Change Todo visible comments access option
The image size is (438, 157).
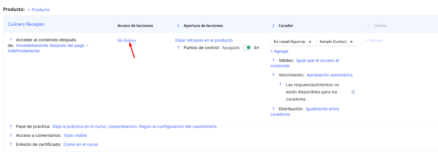pos(75,135)
